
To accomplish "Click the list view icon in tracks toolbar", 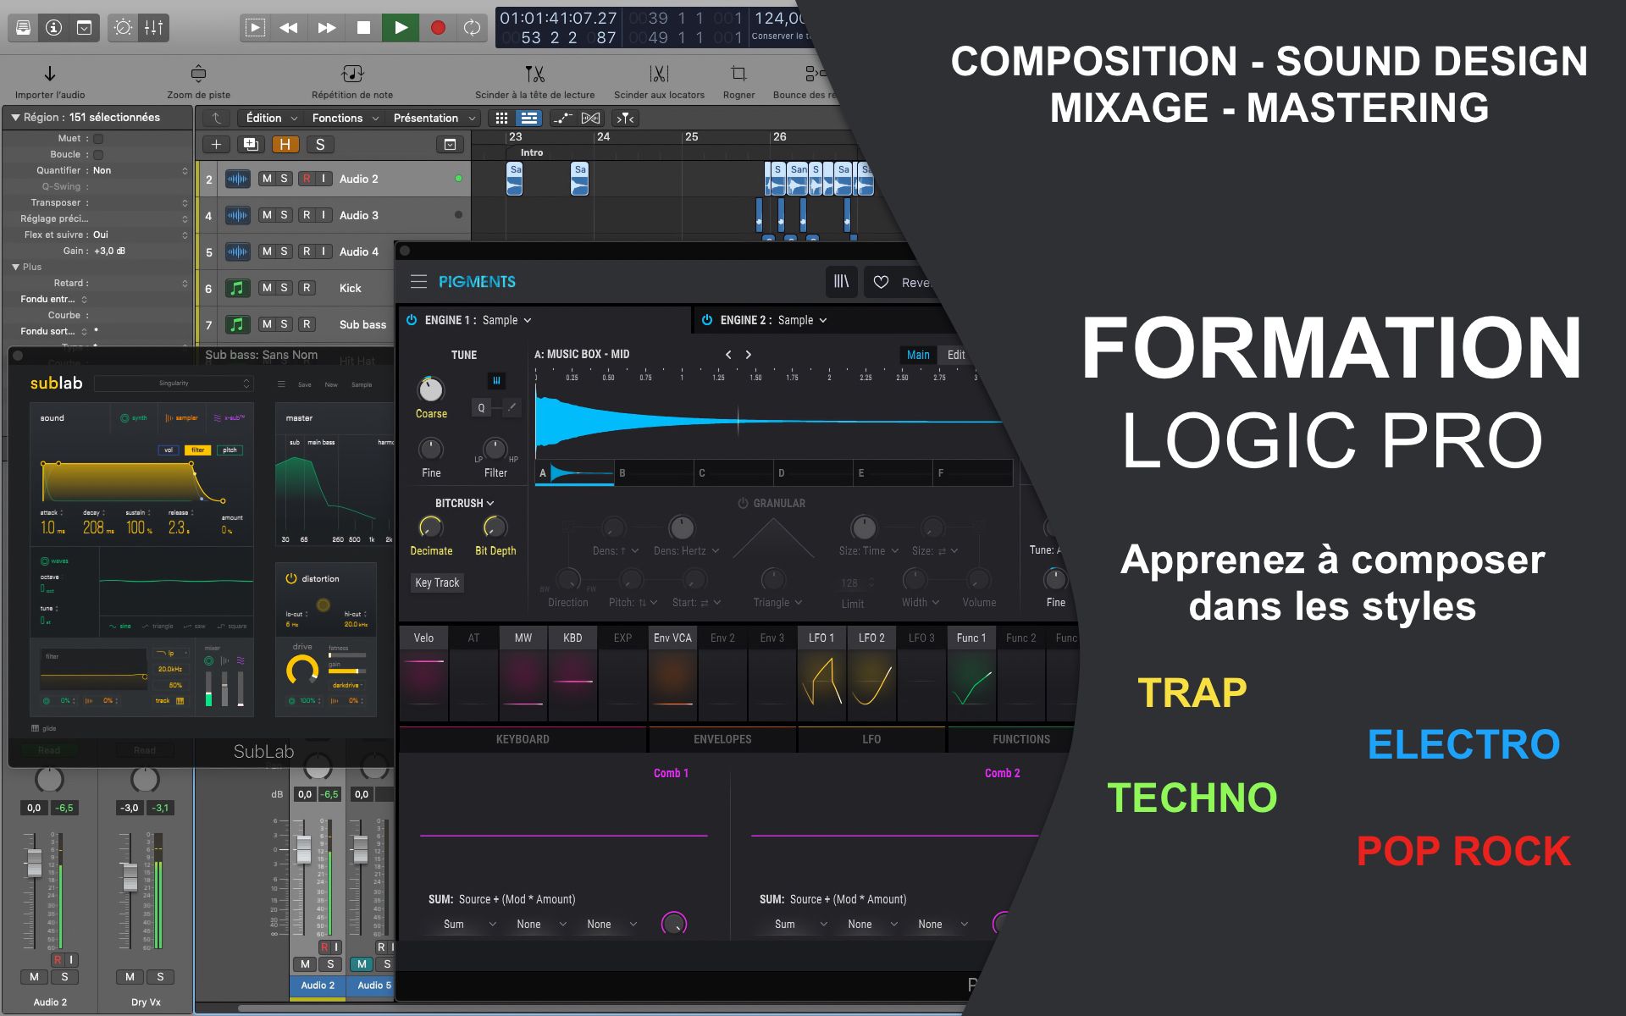I will 529,118.
